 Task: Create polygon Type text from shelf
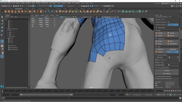(38, 11)
